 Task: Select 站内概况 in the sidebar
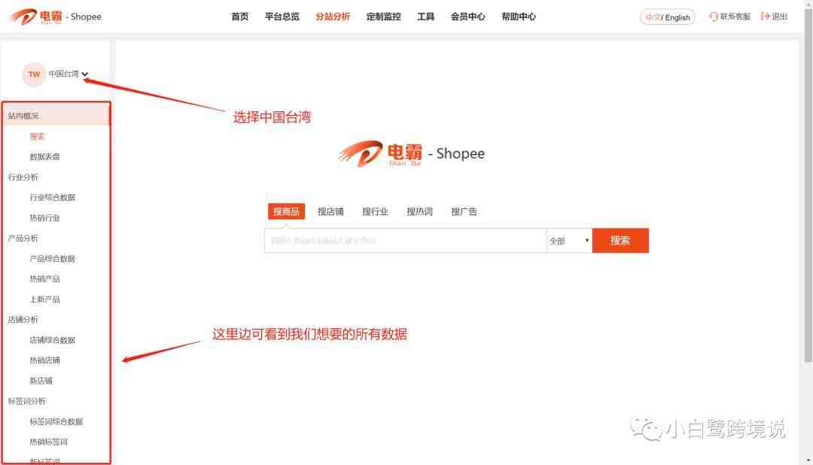(x=56, y=116)
